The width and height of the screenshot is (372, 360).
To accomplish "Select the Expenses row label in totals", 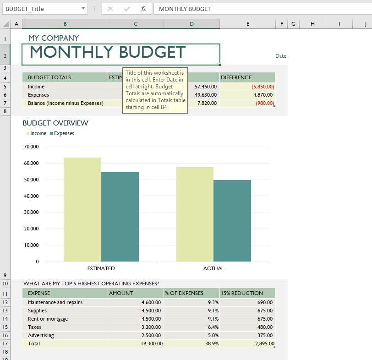I will coord(65,95).
